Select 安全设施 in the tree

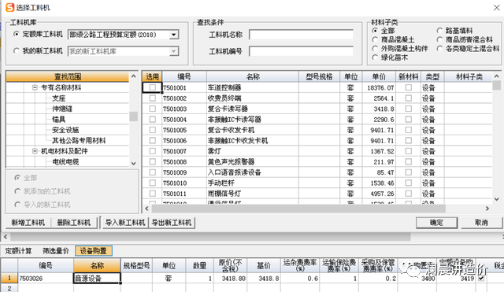pyautogui.click(x=65, y=130)
